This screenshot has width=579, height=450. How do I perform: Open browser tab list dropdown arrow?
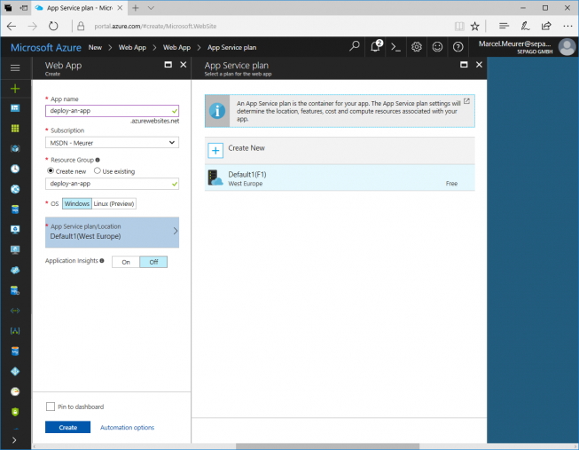click(x=151, y=8)
